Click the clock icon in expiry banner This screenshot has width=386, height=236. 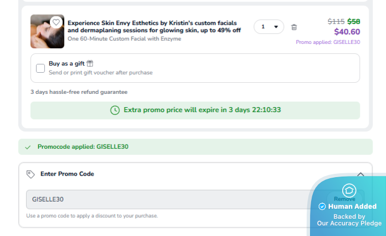115,110
